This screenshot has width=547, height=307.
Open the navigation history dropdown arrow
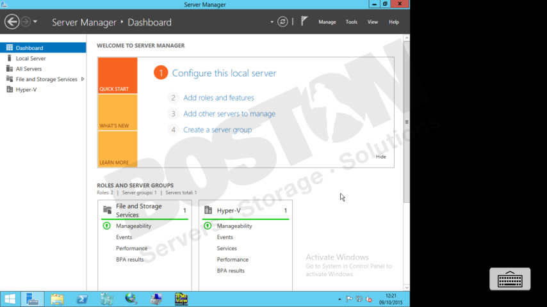(x=35, y=22)
